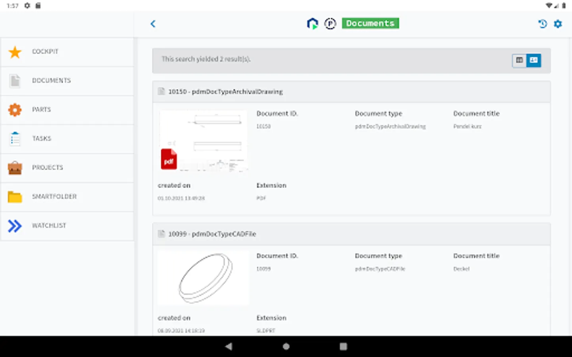Tap the document type value pdmDocTypeCADFile
572x357 pixels.
[380, 269]
